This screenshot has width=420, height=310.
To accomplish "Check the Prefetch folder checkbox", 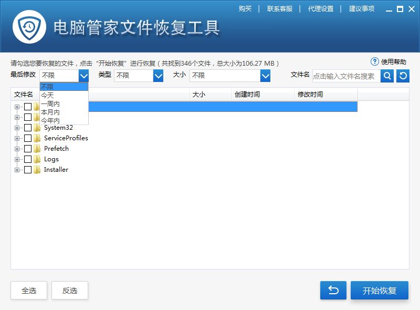I will coord(28,149).
